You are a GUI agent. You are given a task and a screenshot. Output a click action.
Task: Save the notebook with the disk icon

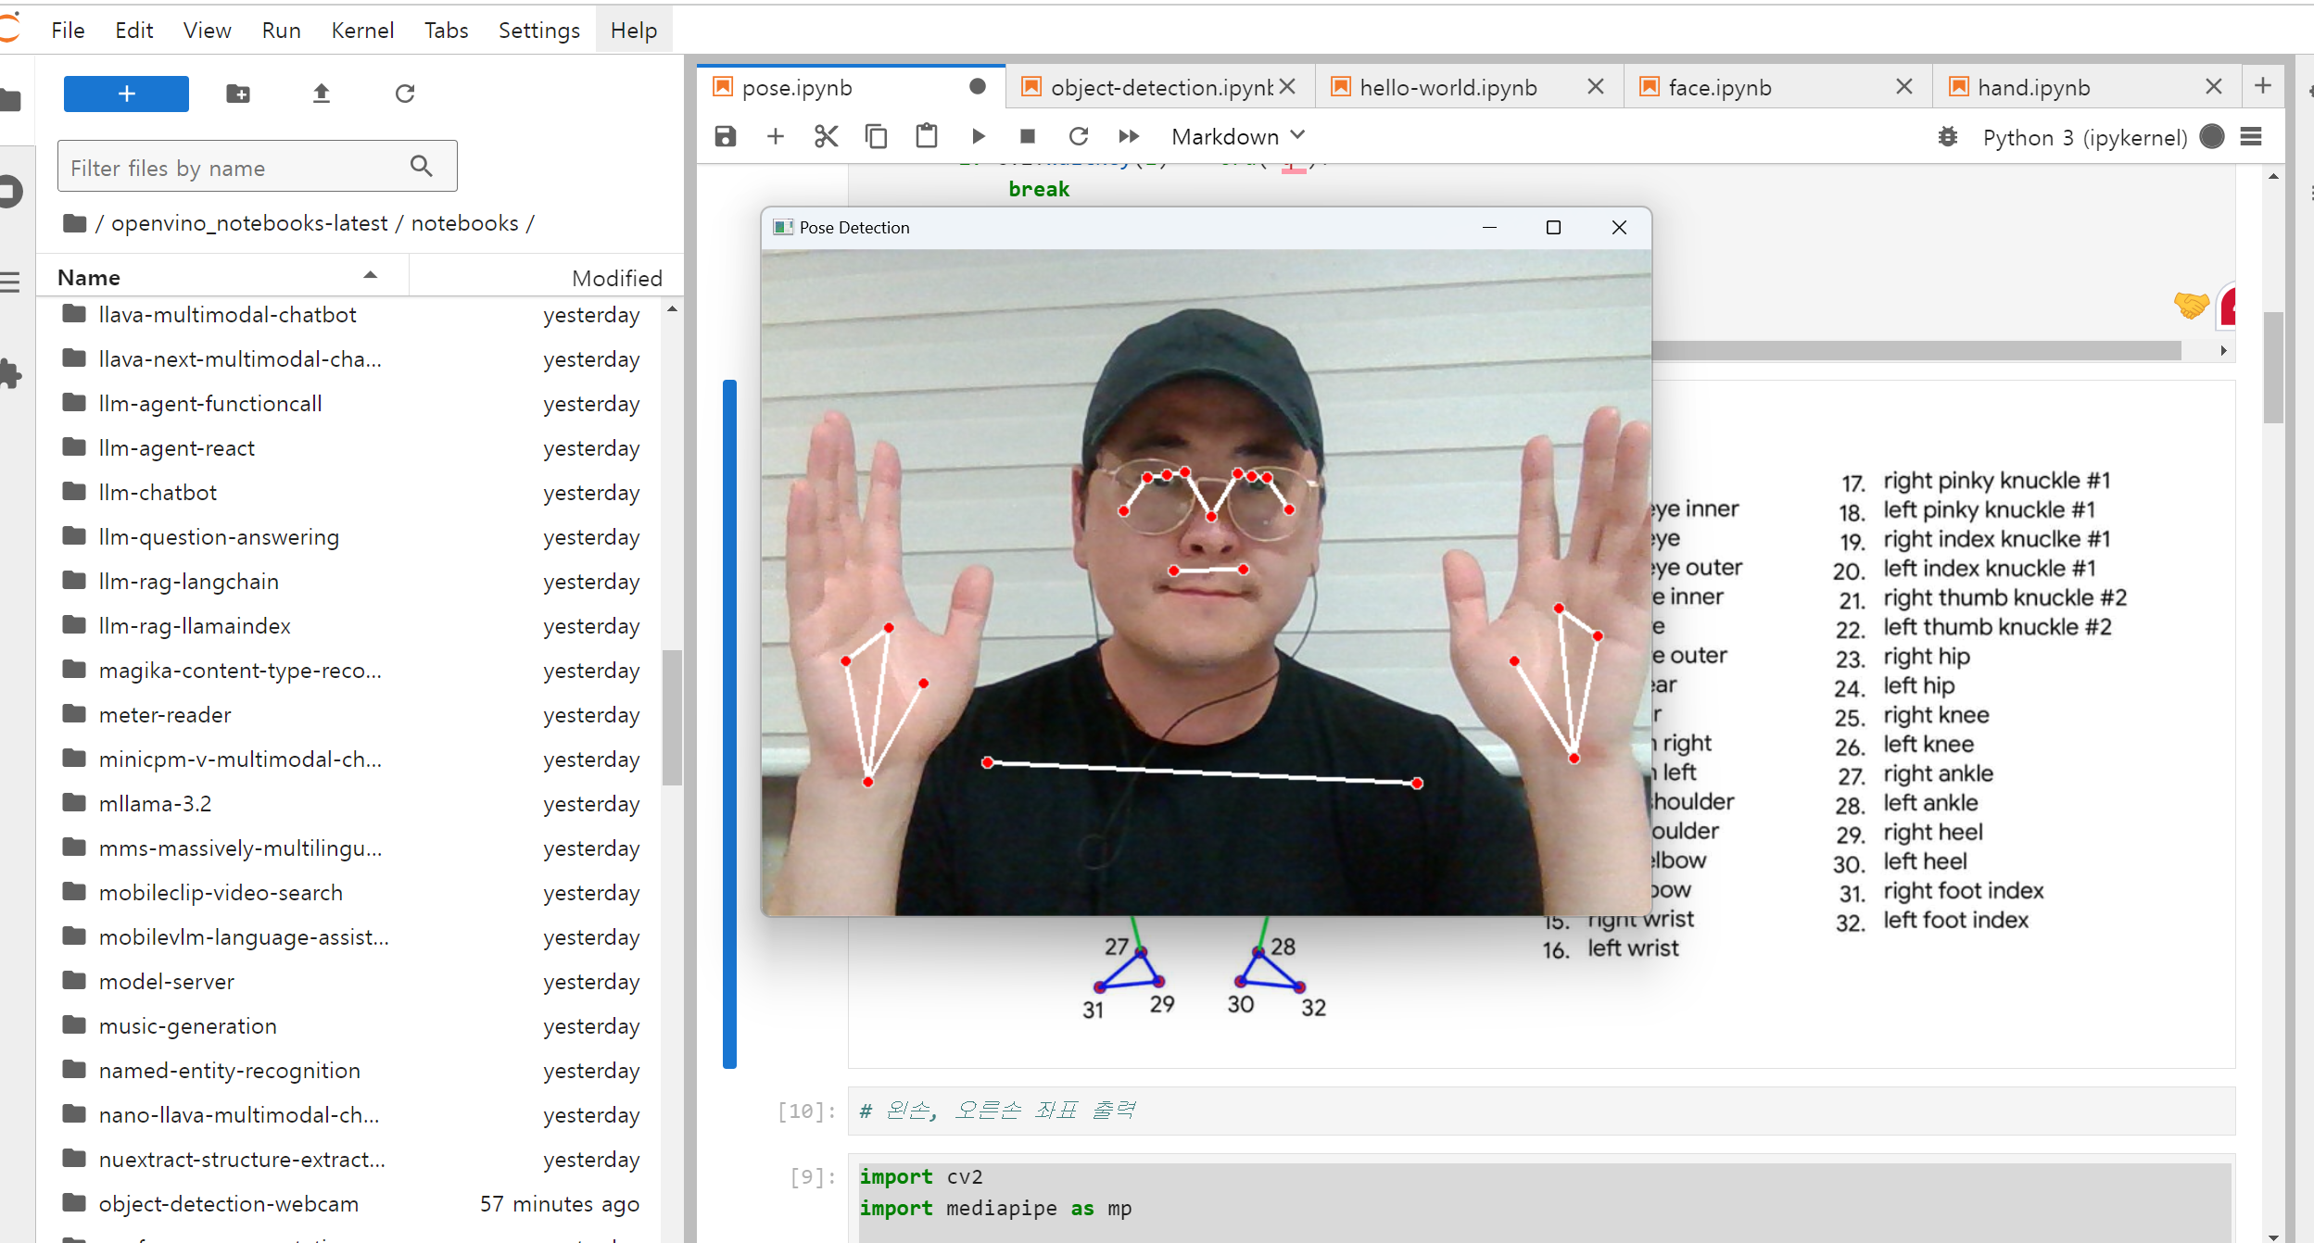click(x=725, y=137)
